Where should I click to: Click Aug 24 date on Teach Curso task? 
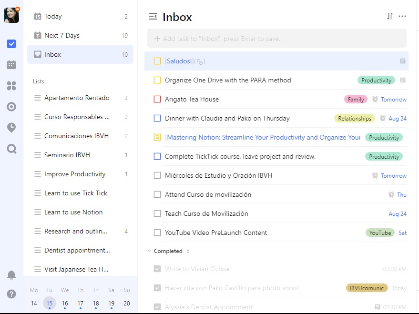pos(398,213)
